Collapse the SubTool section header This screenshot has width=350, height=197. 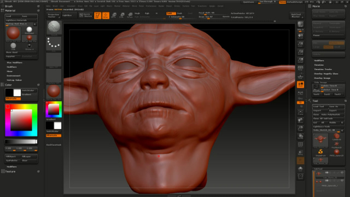click(x=318, y=169)
